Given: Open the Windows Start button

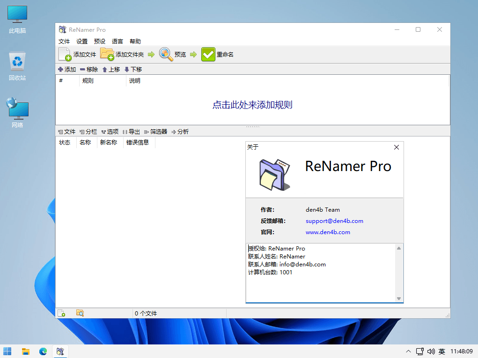Looking at the screenshot, I should click(7, 351).
